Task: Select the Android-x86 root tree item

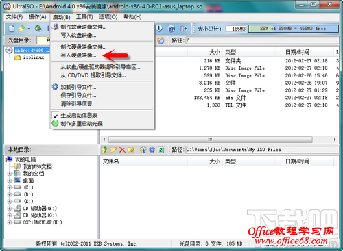Action: coord(32,50)
